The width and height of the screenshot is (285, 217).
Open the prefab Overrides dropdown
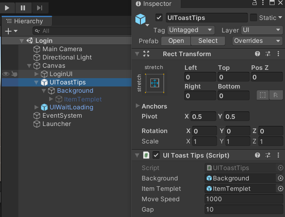[x=257, y=41]
